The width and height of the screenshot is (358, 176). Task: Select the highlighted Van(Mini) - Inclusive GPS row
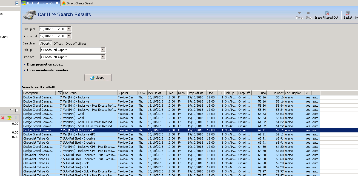(x=190, y=130)
